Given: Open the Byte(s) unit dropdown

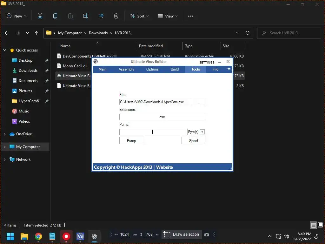Looking at the screenshot, I should pyautogui.click(x=202, y=132).
